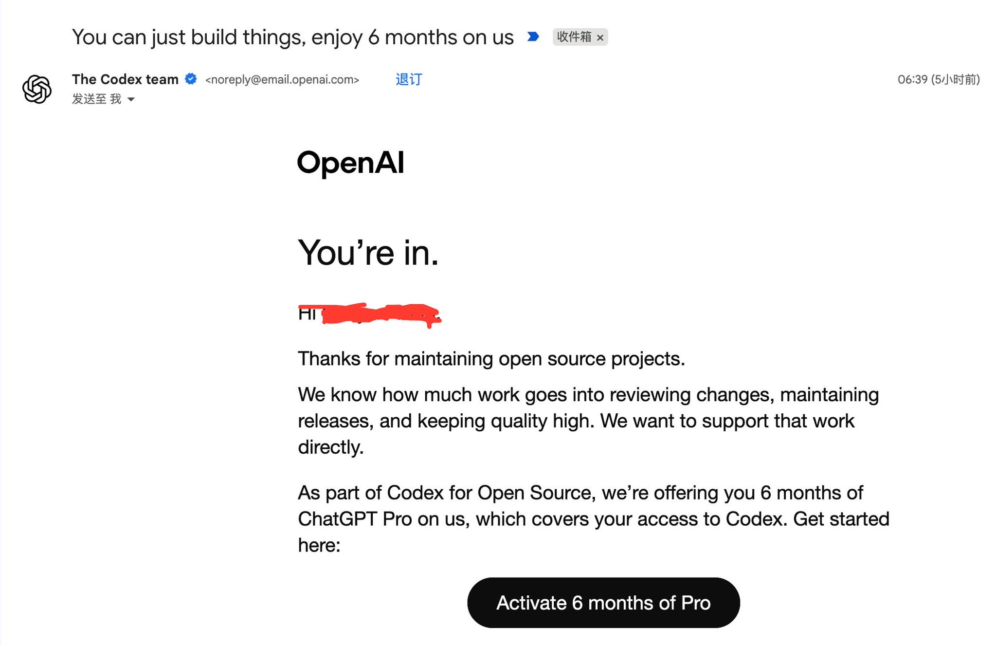Viewport: 996px width, 646px height.
Task: Click the red redacted name scribble
Action: (x=381, y=314)
